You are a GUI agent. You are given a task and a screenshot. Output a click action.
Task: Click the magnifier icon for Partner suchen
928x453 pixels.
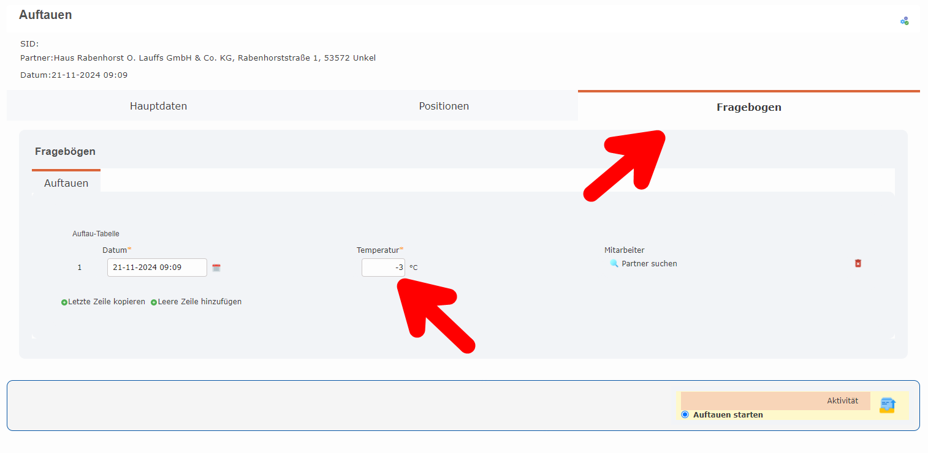pyautogui.click(x=614, y=263)
